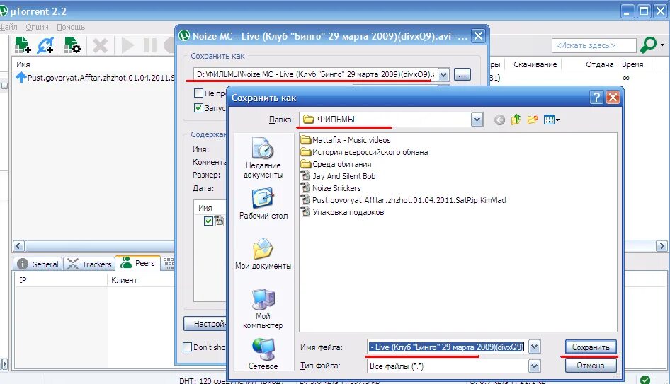Click the left arrow of torrent list scrollbar
The width and height of the screenshot is (670, 384).
(19, 246)
